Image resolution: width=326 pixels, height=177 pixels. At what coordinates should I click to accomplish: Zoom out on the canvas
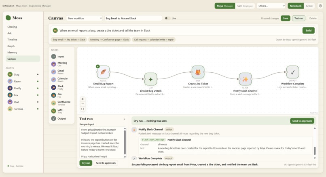coord(83,104)
